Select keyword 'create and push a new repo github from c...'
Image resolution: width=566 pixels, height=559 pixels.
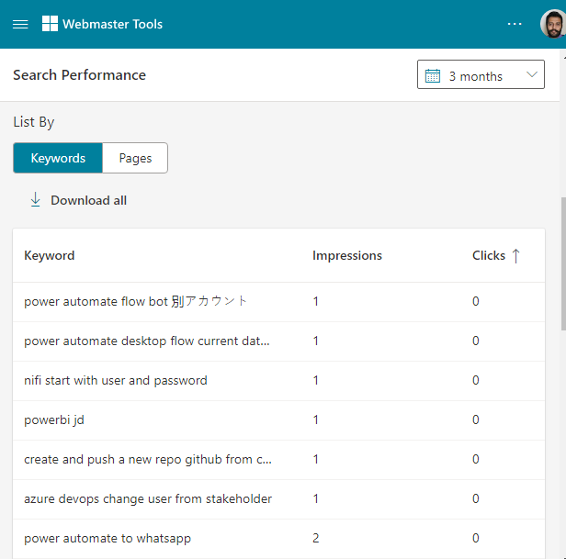pyautogui.click(x=148, y=460)
